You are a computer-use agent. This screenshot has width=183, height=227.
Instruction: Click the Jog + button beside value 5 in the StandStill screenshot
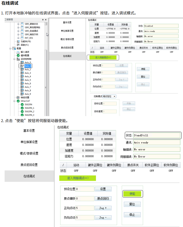tap(103, 208)
